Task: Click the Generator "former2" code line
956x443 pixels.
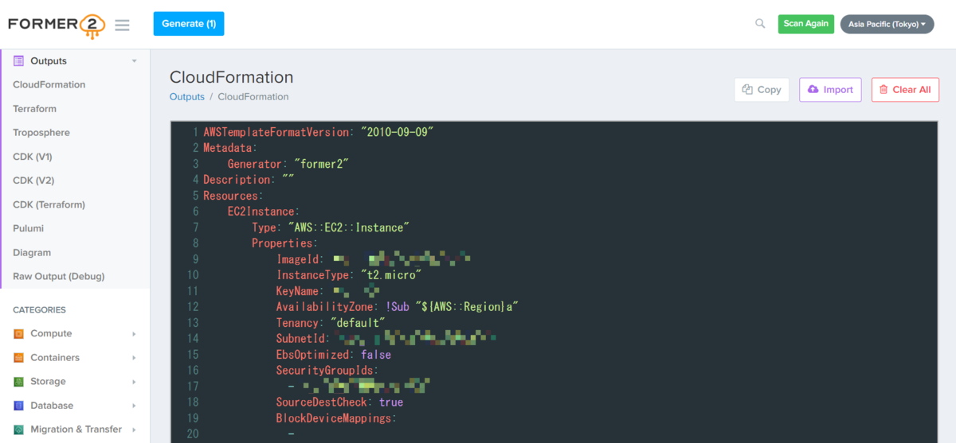Action: pos(288,164)
